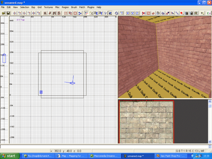Click the Windows Start button
The width and height of the screenshot is (212, 159).
pyautogui.click(x=10, y=156)
